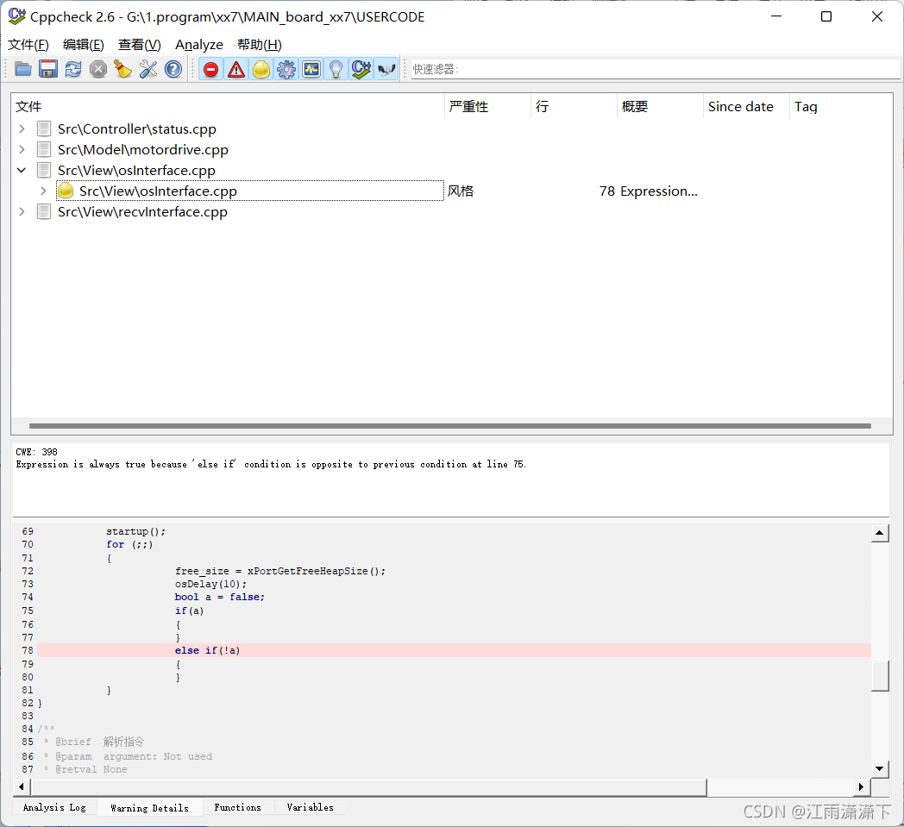Click the CWE: 398 warning text
The image size is (904, 827).
[36, 452]
